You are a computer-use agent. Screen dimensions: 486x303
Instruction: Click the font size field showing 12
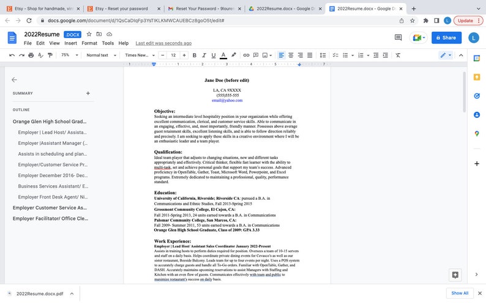(173, 56)
